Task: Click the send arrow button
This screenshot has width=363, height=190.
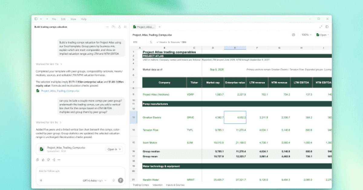Action: (120, 180)
